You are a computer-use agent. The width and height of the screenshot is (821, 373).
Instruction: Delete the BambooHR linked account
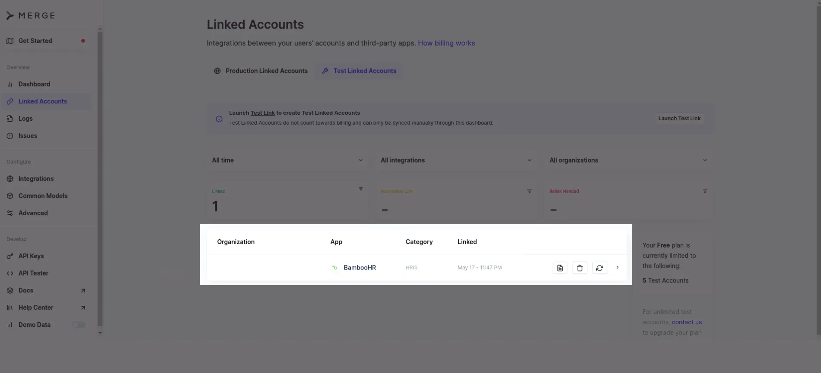[580, 268]
